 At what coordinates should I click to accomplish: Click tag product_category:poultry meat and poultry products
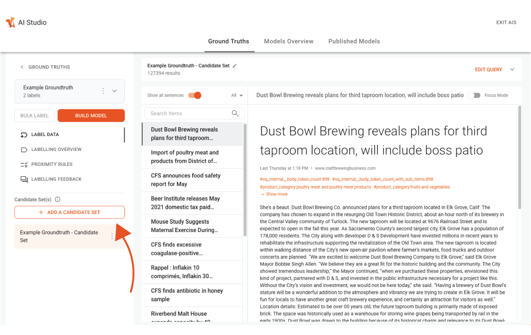point(315,187)
